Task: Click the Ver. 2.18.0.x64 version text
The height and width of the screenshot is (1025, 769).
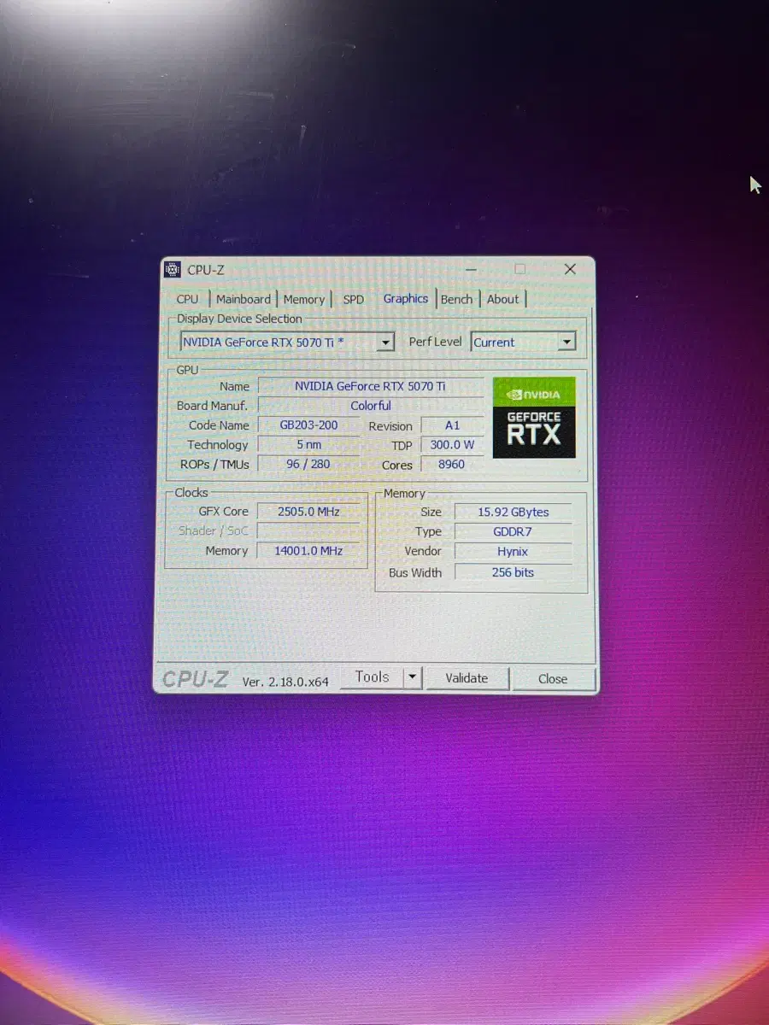Action: [x=285, y=682]
